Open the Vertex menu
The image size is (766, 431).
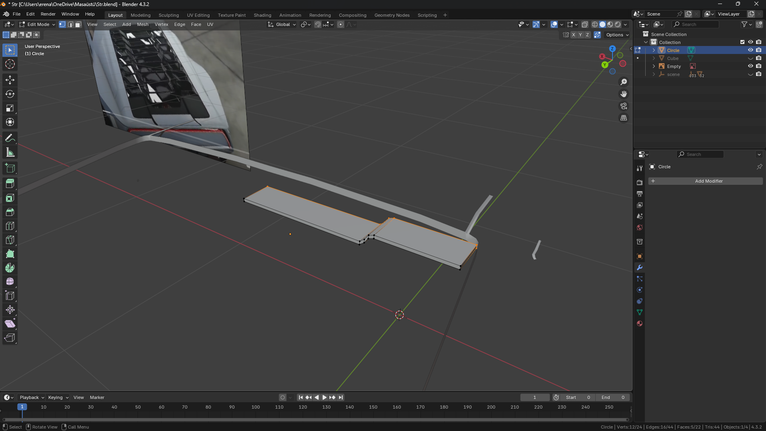click(162, 24)
